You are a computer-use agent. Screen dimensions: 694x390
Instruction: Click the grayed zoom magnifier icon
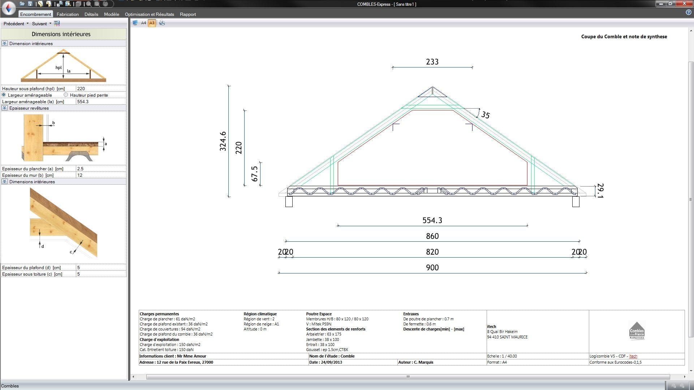[89, 4]
